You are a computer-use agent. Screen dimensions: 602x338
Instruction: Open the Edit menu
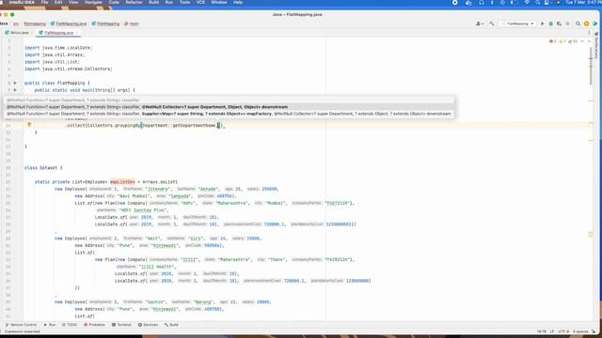tap(58, 2)
